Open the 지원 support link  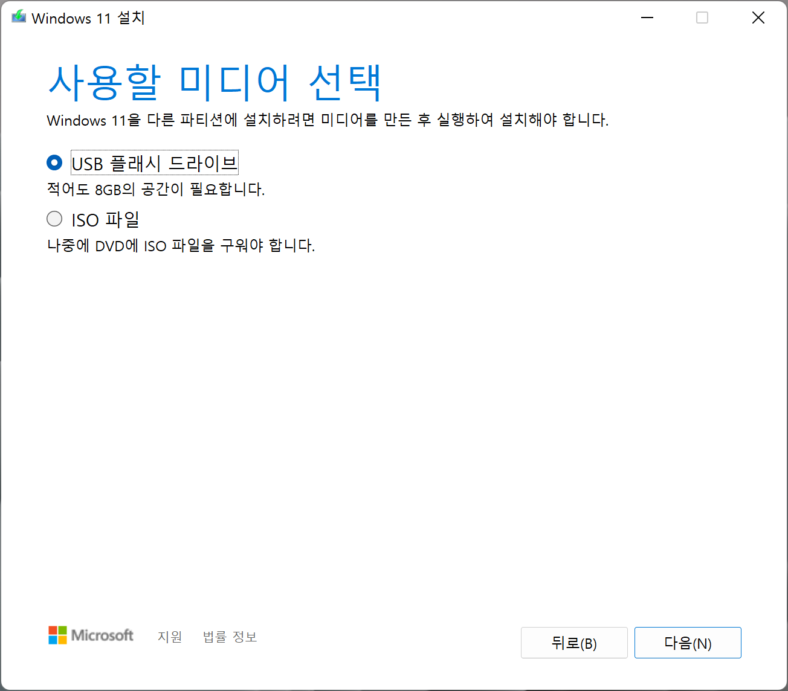170,637
